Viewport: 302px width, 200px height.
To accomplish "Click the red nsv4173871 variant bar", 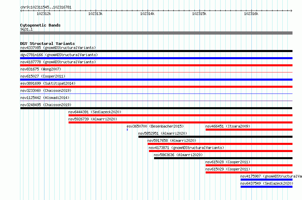I will (x=221, y=151).
